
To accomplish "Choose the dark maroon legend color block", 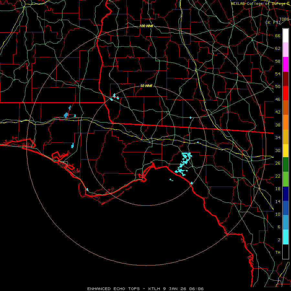I will [x=286, y=79].
